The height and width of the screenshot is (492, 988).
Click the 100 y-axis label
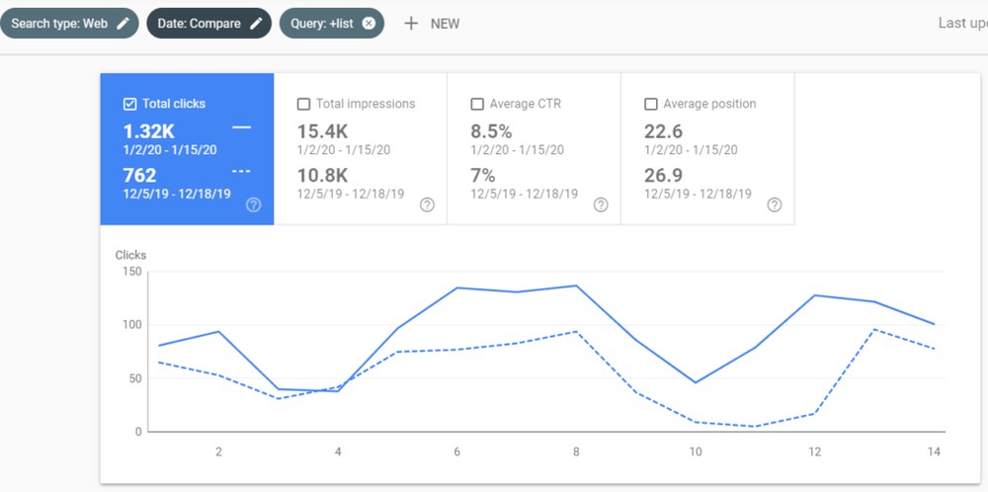tap(133, 325)
